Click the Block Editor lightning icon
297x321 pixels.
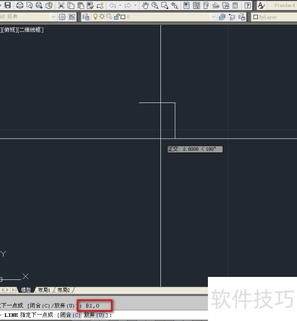tap(100, 5)
